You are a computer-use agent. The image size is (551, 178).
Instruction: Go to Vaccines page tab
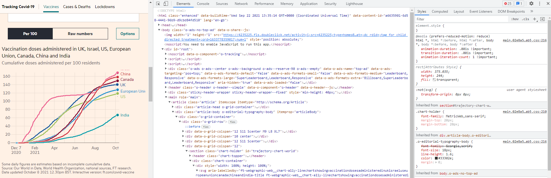[51, 7]
